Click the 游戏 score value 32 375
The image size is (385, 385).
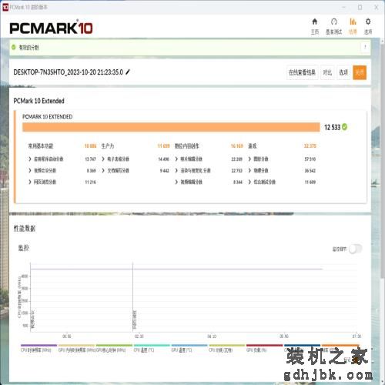[x=310, y=146]
